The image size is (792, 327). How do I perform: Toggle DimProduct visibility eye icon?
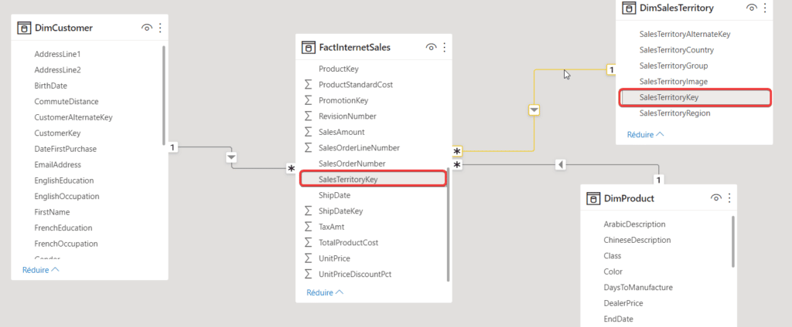pyautogui.click(x=715, y=198)
